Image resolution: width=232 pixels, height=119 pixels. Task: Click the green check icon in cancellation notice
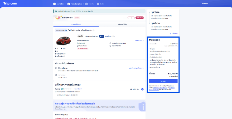pyautogui.click(x=56, y=11)
